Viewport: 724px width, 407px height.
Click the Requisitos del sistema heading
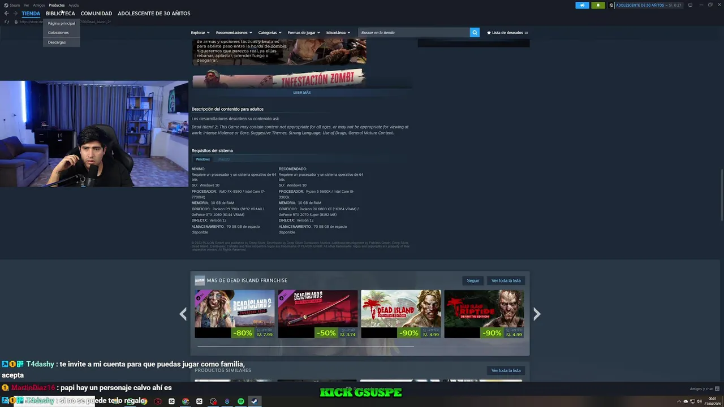point(212,150)
